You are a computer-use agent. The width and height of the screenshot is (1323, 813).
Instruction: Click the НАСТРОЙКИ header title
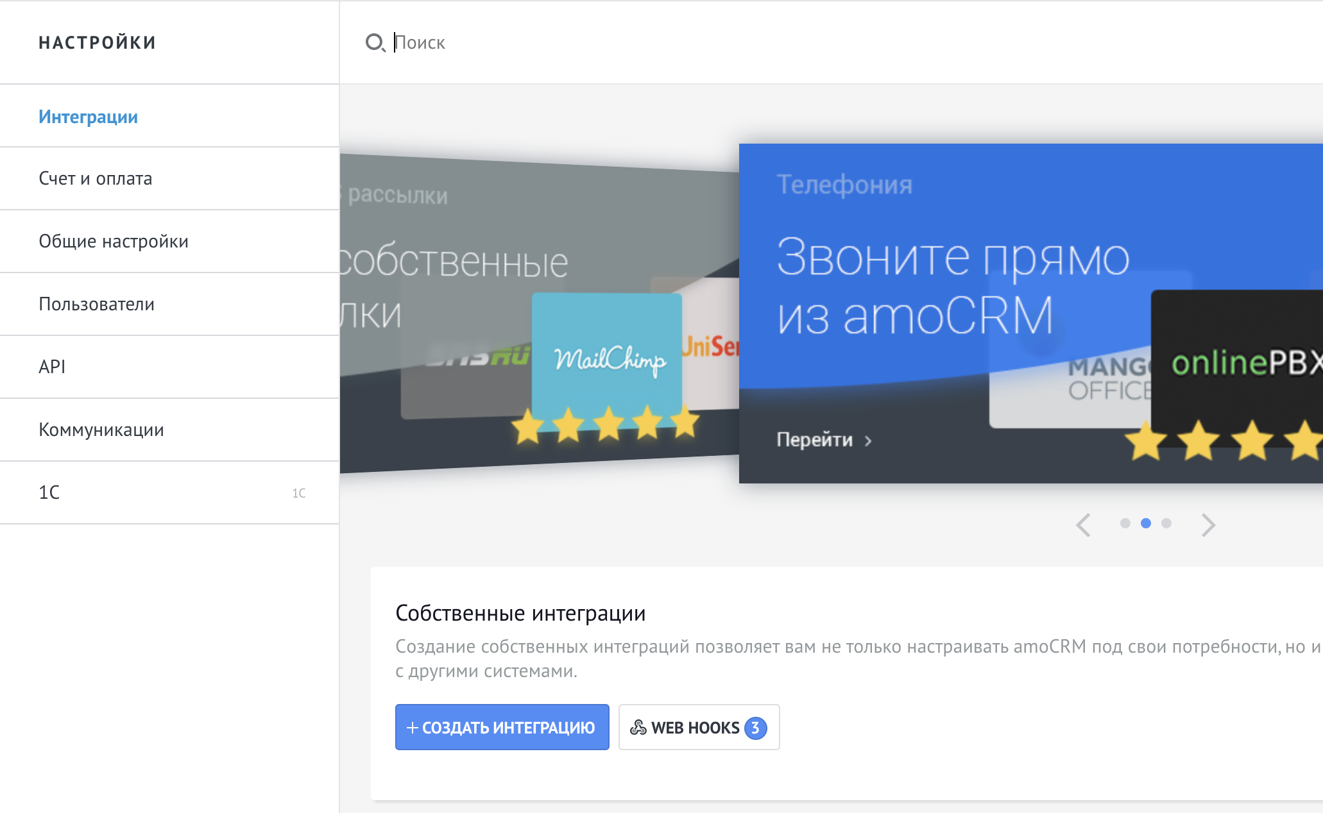(98, 42)
